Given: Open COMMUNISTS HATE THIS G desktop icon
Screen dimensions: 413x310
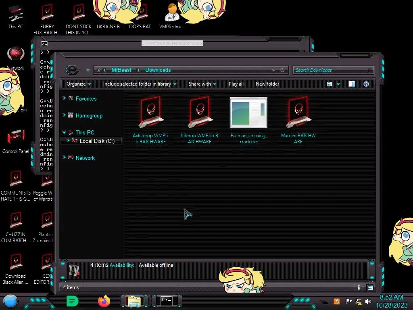Looking at the screenshot, I should click(x=16, y=186).
